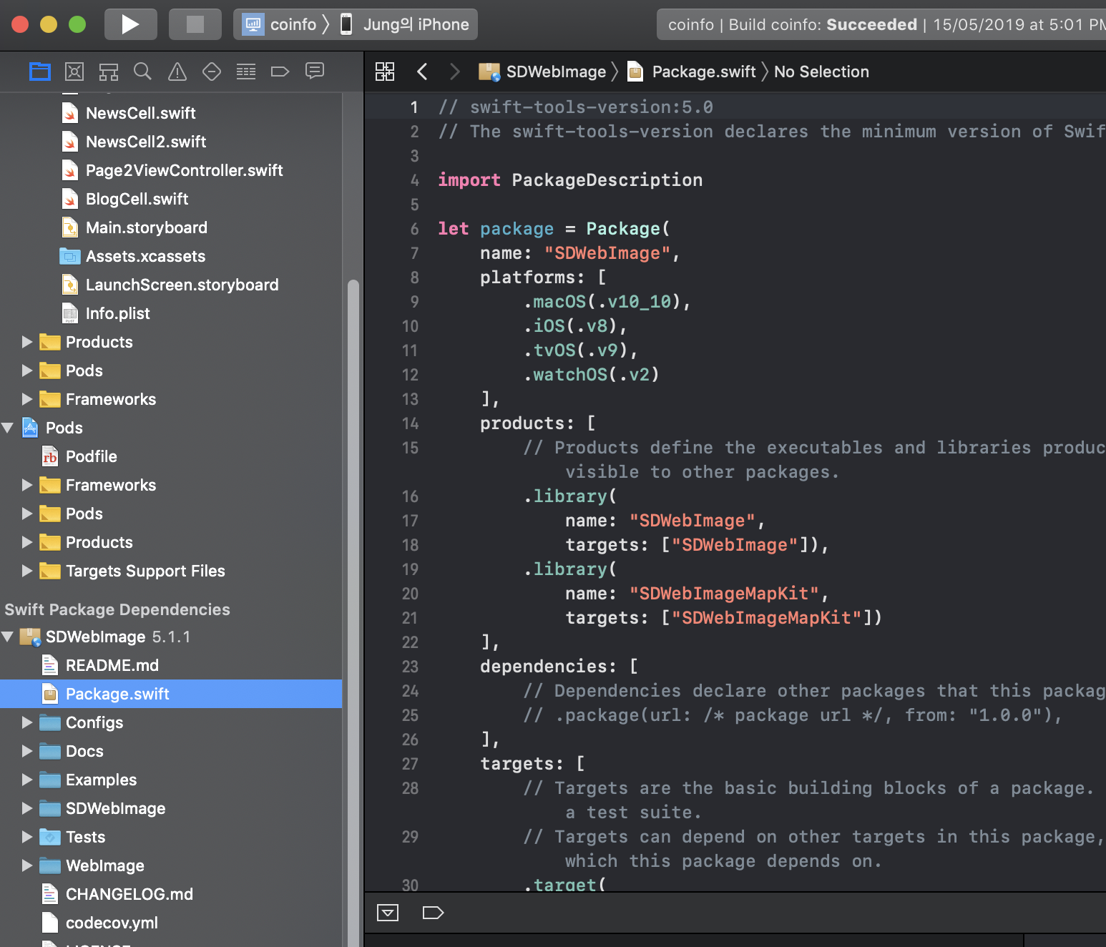
Task: Open Assets.xcassets catalog
Action: [145, 256]
